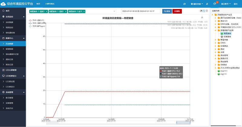The width and height of the screenshot is (242, 127).
Task: Click the red 删除 button
Action: click(x=177, y=11)
